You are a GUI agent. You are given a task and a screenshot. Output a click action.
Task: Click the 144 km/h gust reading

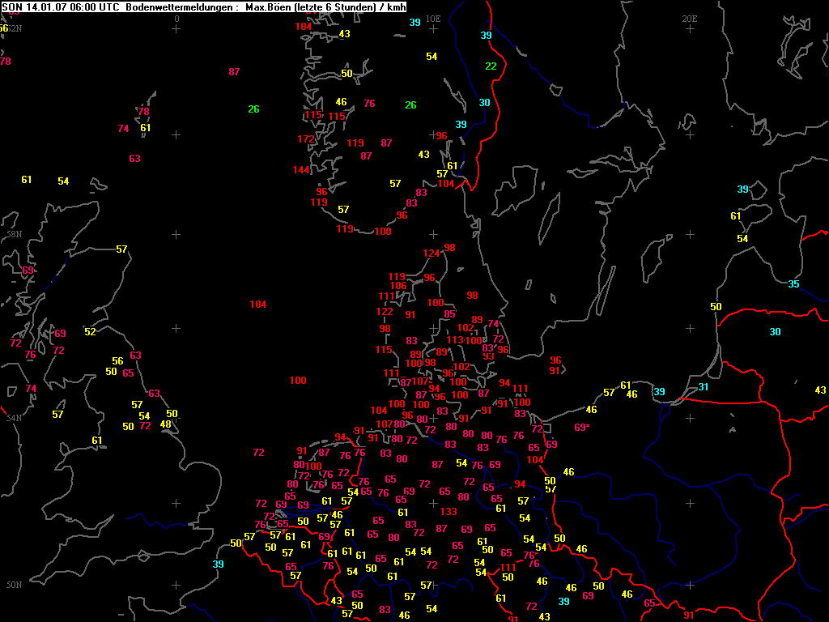(301, 170)
